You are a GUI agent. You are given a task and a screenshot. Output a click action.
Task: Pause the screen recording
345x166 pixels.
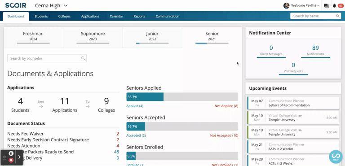coord(11,153)
